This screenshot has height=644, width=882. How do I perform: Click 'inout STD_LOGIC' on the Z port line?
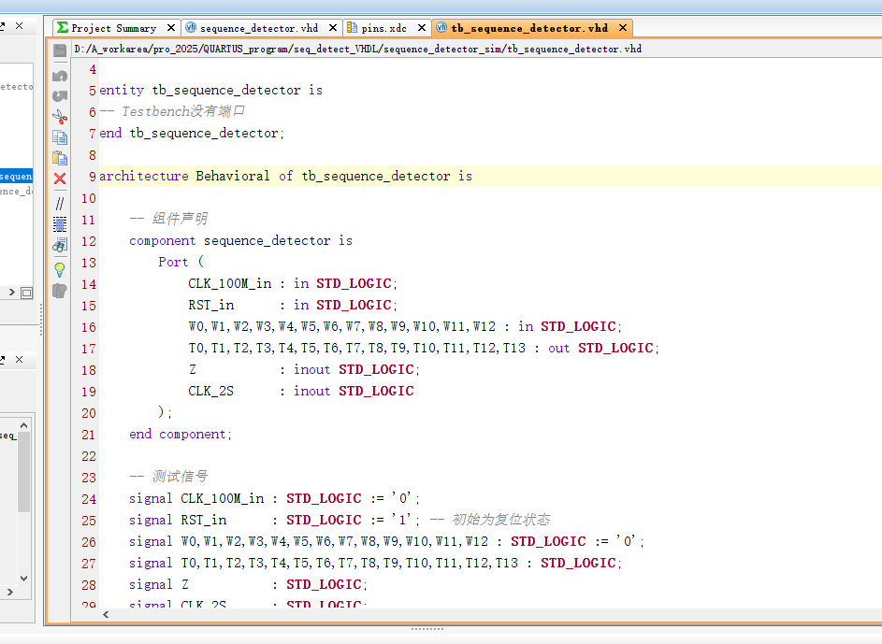[354, 369]
